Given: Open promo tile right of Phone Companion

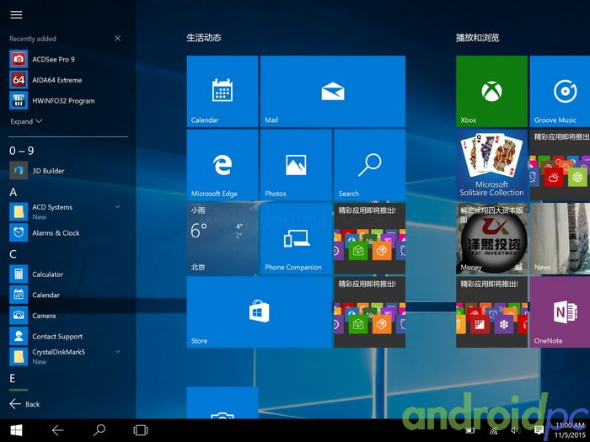Looking at the screenshot, I should (x=369, y=238).
